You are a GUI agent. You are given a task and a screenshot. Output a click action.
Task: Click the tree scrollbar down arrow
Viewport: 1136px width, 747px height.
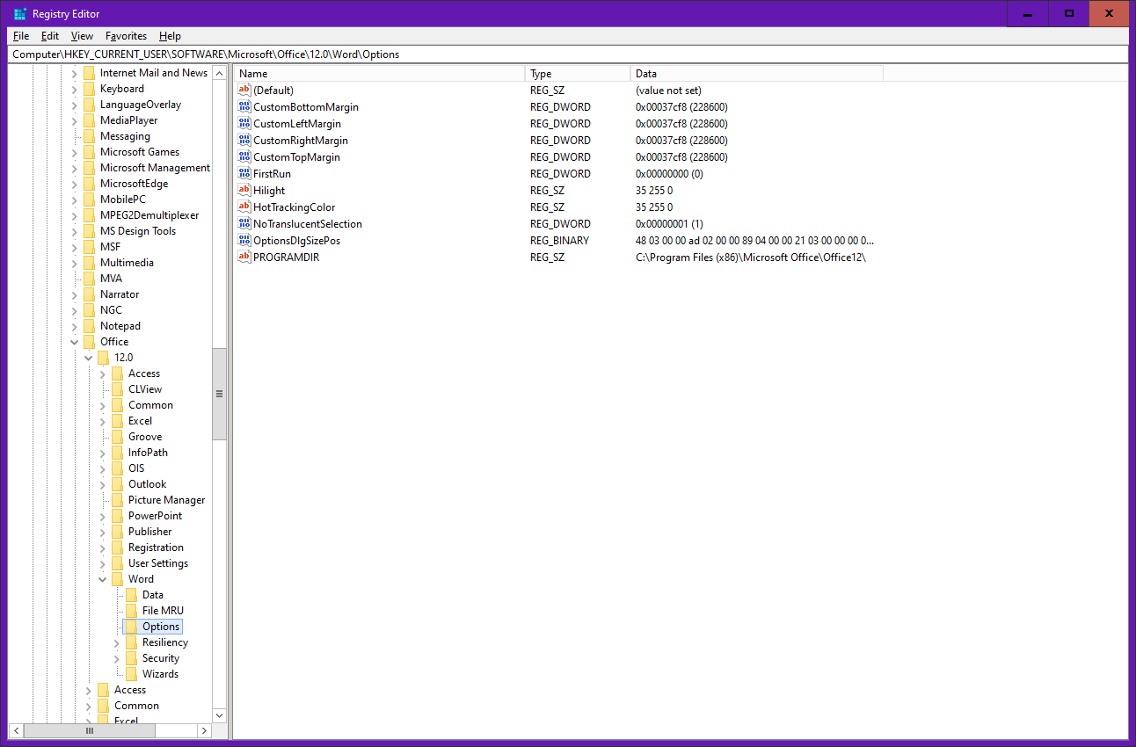coord(219,715)
